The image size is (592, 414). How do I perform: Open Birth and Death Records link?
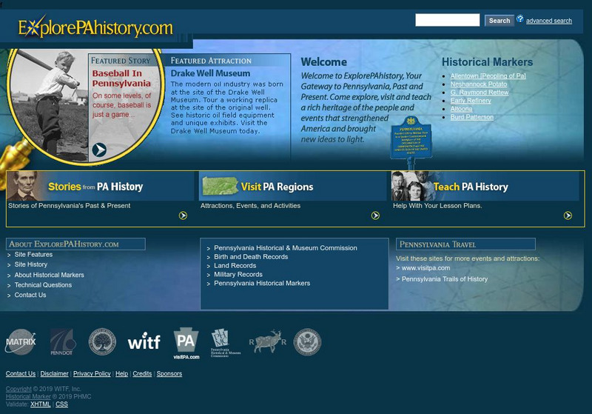point(251,257)
